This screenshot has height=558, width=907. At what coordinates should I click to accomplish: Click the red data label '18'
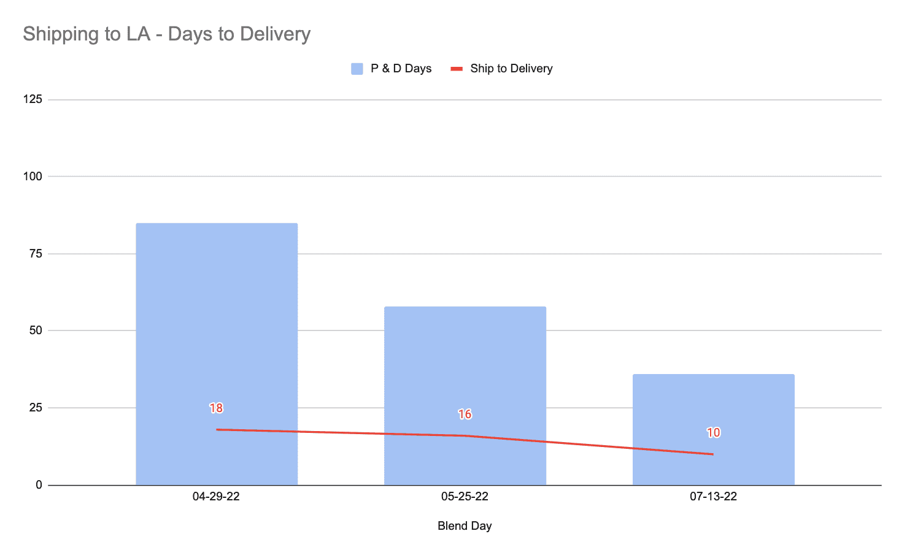pyautogui.click(x=216, y=408)
